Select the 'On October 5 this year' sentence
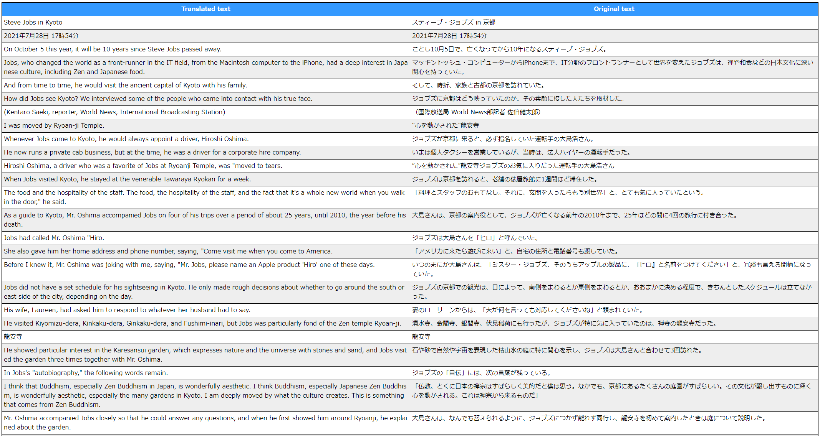820x436 pixels. point(113,49)
